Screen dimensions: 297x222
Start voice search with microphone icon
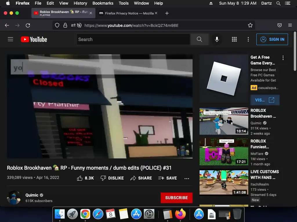coord(217,39)
